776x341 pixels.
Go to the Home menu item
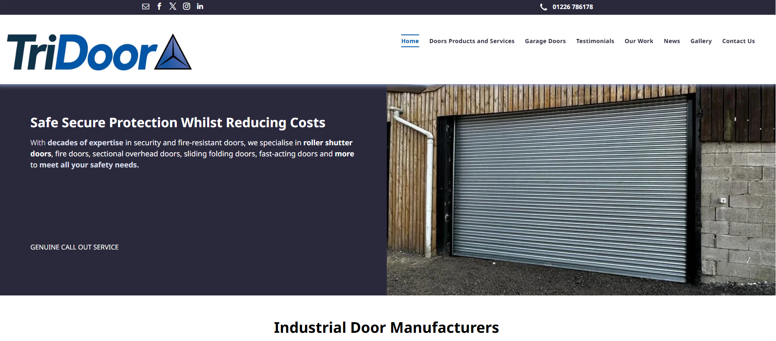pyautogui.click(x=410, y=41)
